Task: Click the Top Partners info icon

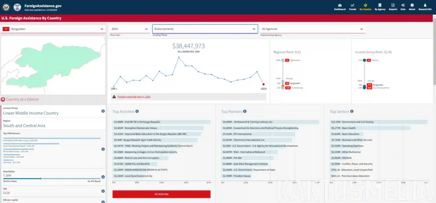Action: pos(245,111)
